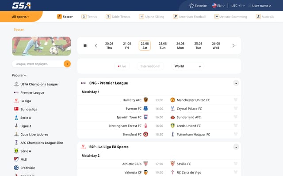Open Copa Libertadores in sidebar
The height and width of the screenshot is (176, 283).
point(31,134)
